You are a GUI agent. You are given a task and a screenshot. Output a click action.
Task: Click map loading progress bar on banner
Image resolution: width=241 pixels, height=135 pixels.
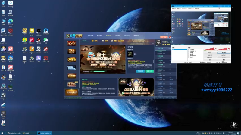(x=100, y=71)
